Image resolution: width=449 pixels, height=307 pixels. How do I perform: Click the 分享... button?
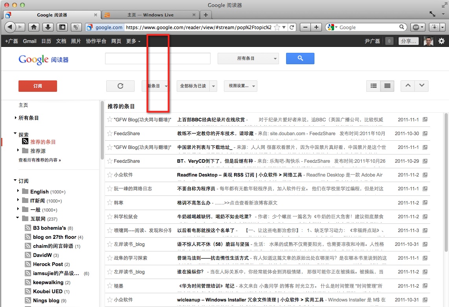coord(408,41)
